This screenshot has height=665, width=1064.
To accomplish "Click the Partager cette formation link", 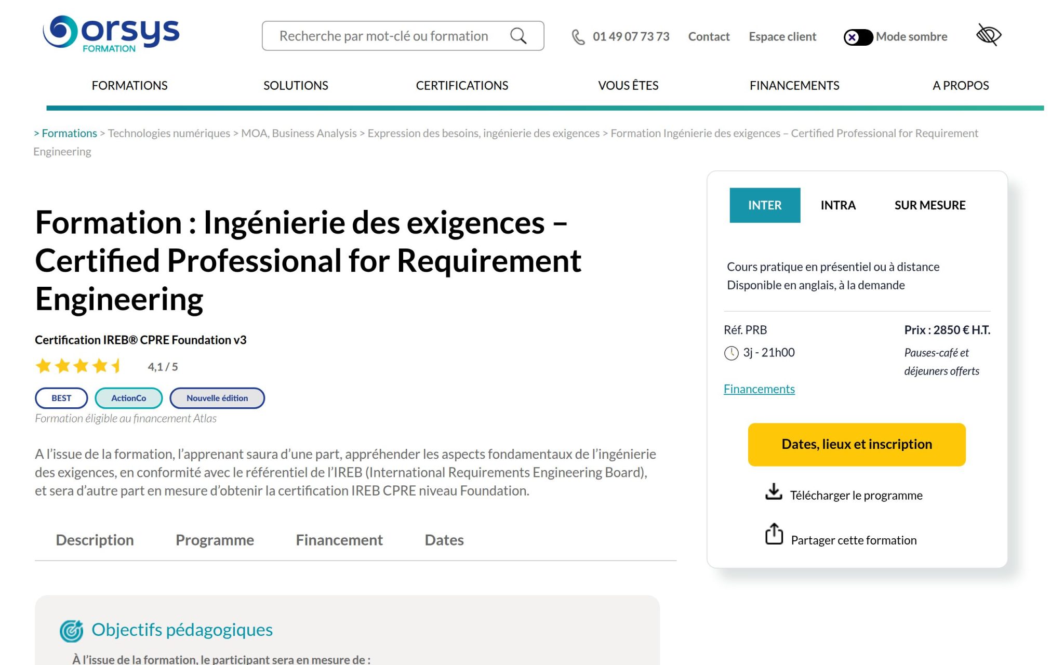I will click(854, 540).
